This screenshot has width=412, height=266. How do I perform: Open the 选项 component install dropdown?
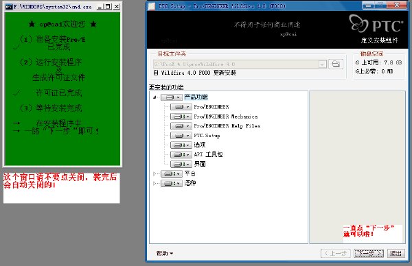(181, 145)
